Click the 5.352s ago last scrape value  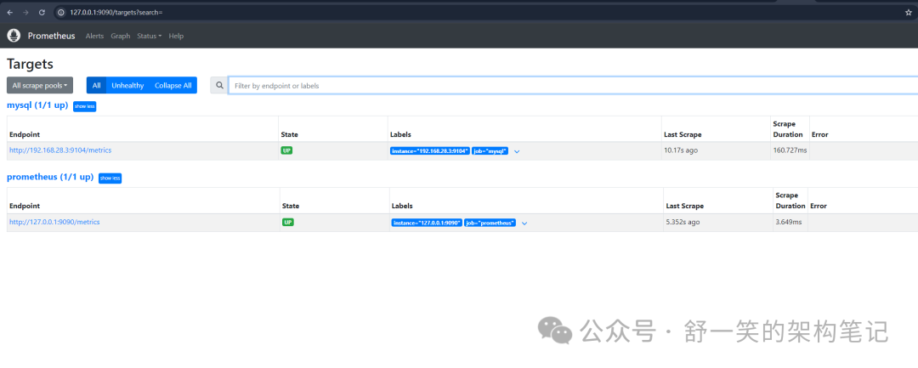[x=683, y=223]
